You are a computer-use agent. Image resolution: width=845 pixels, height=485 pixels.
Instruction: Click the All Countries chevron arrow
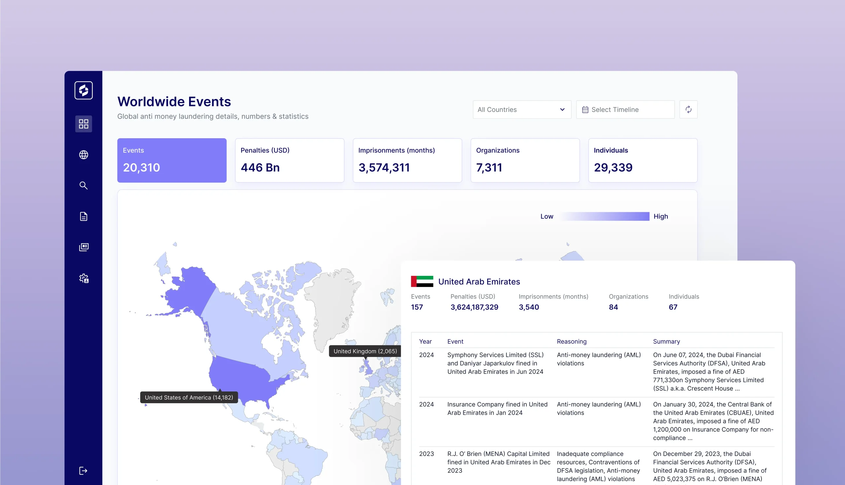[562, 110]
